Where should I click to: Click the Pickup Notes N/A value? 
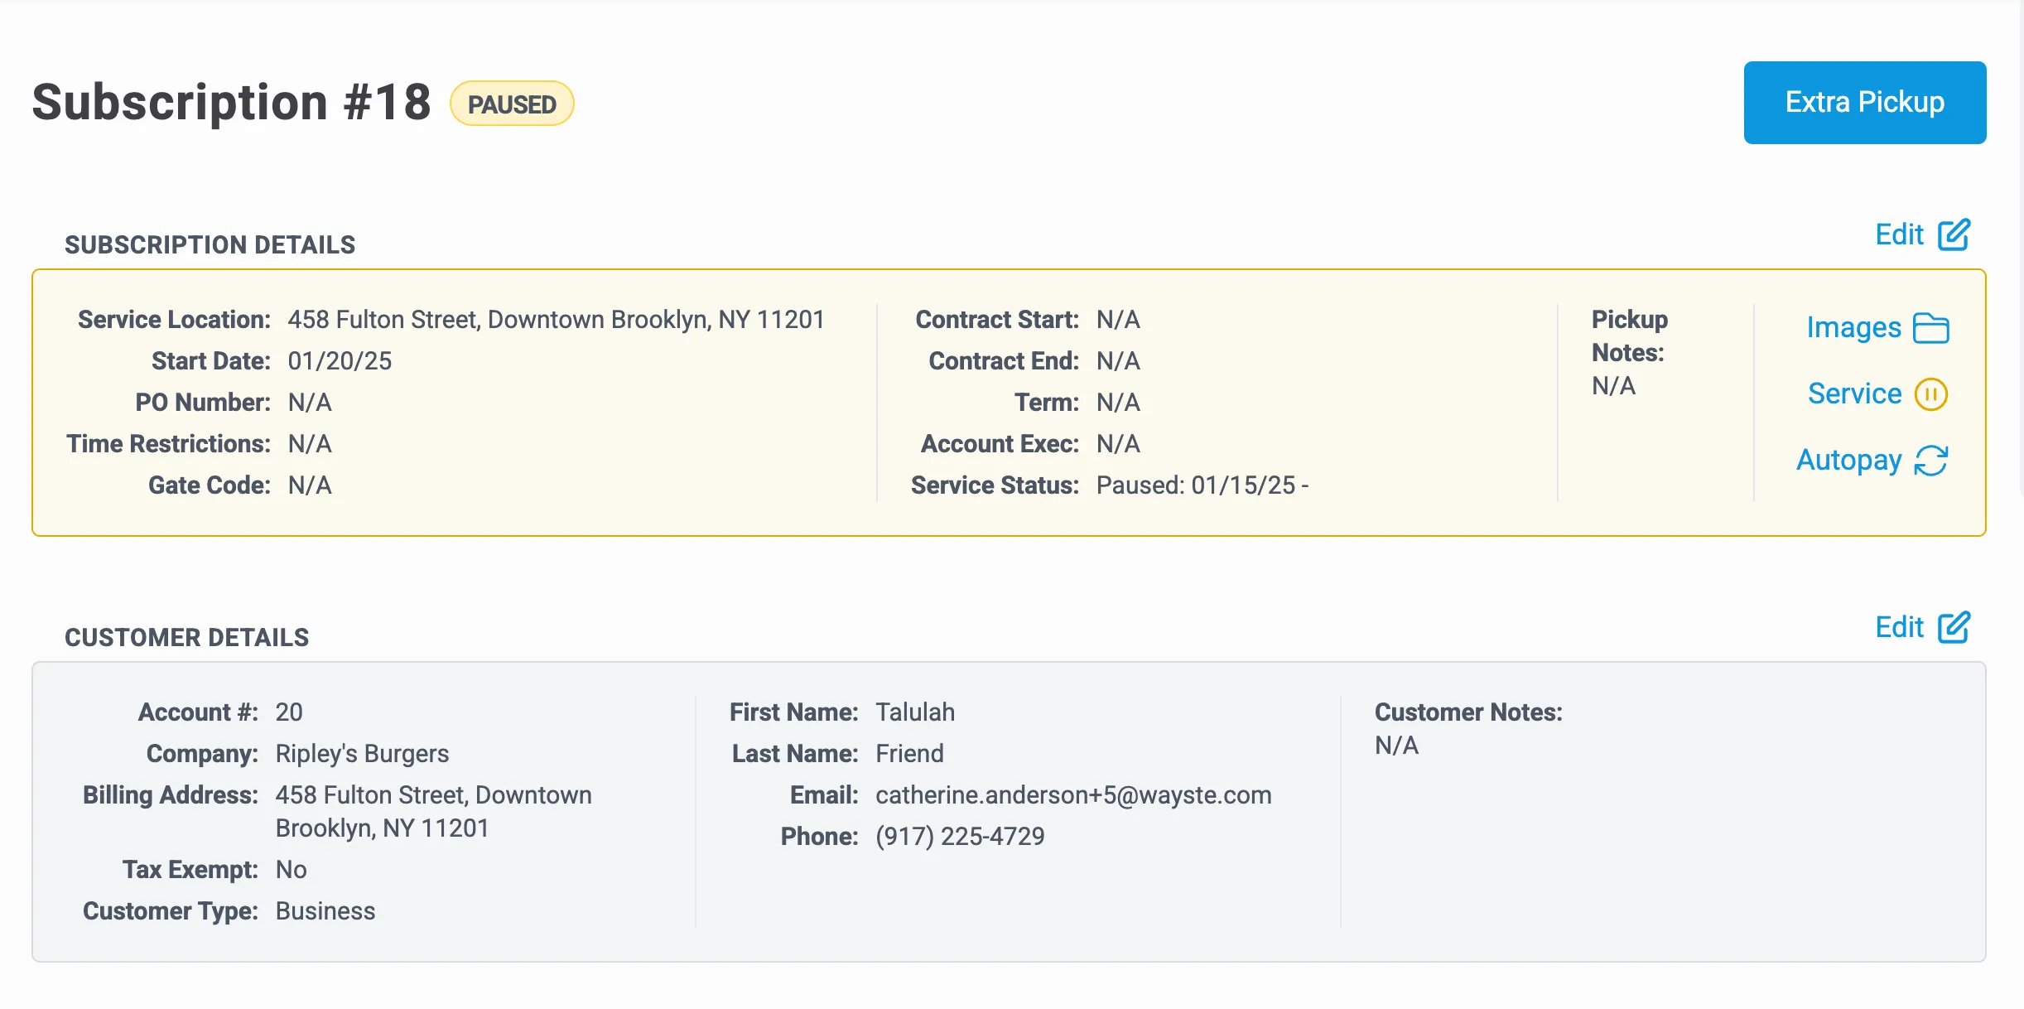(x=1613, y=386)
